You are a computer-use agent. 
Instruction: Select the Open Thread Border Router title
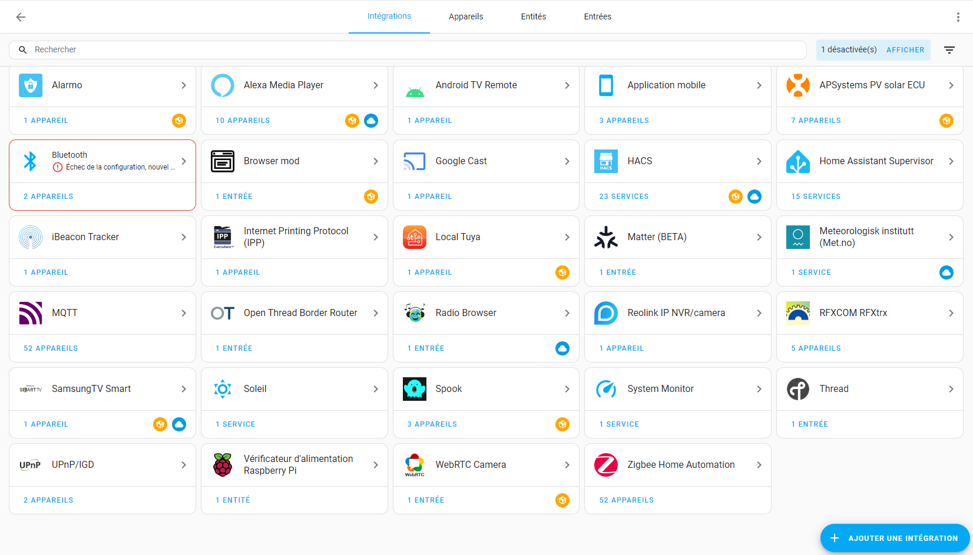pos(300,313)
